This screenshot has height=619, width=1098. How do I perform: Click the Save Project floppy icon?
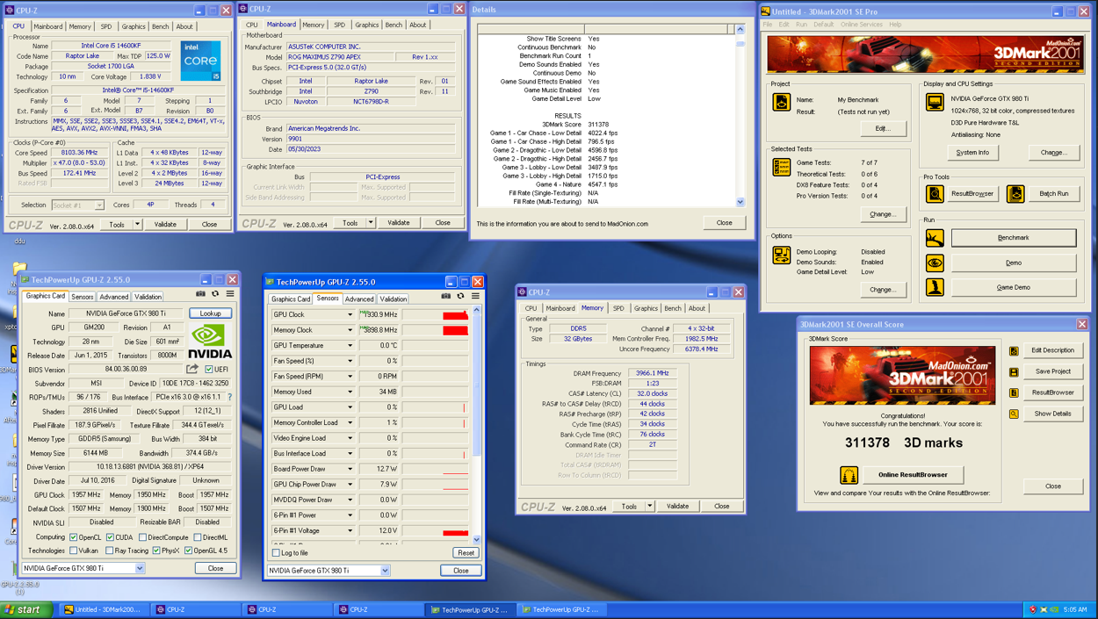point(1014,371)
